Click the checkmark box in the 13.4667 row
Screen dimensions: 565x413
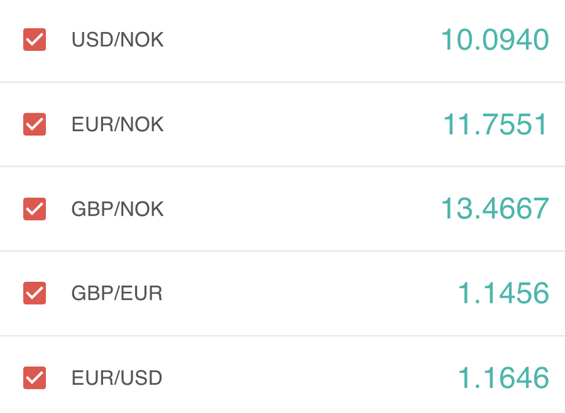click(x=35, y=209)
